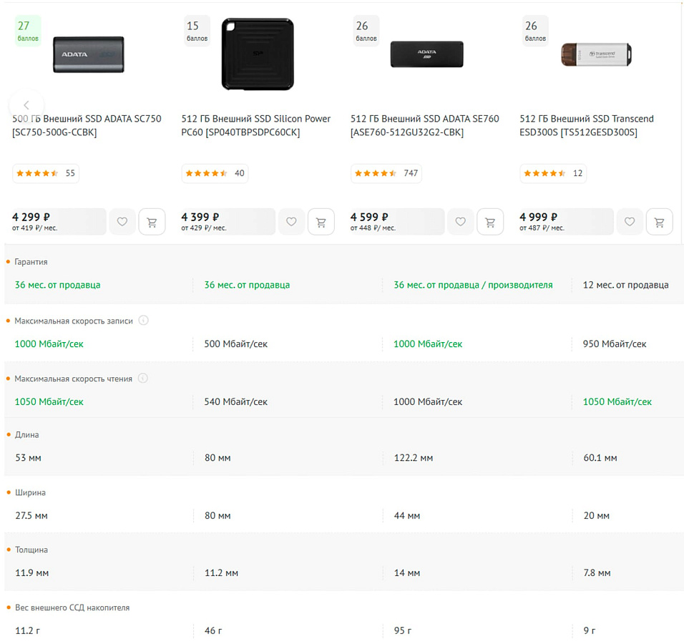Open the ADATA SE760 [ASE760-512GU32G2-CBK] link
Screen dimensions: 684x644
pyautogui.click(x=424, y=125)
